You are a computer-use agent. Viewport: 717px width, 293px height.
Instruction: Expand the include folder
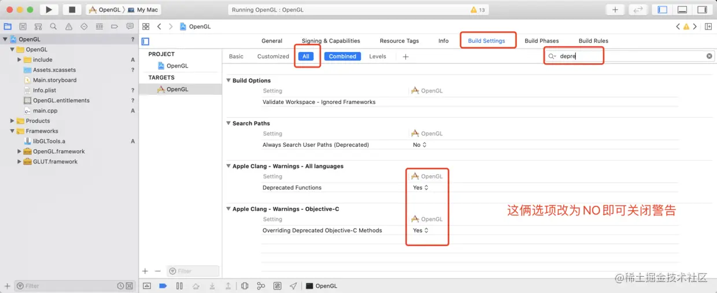click(x=19, y=60)
